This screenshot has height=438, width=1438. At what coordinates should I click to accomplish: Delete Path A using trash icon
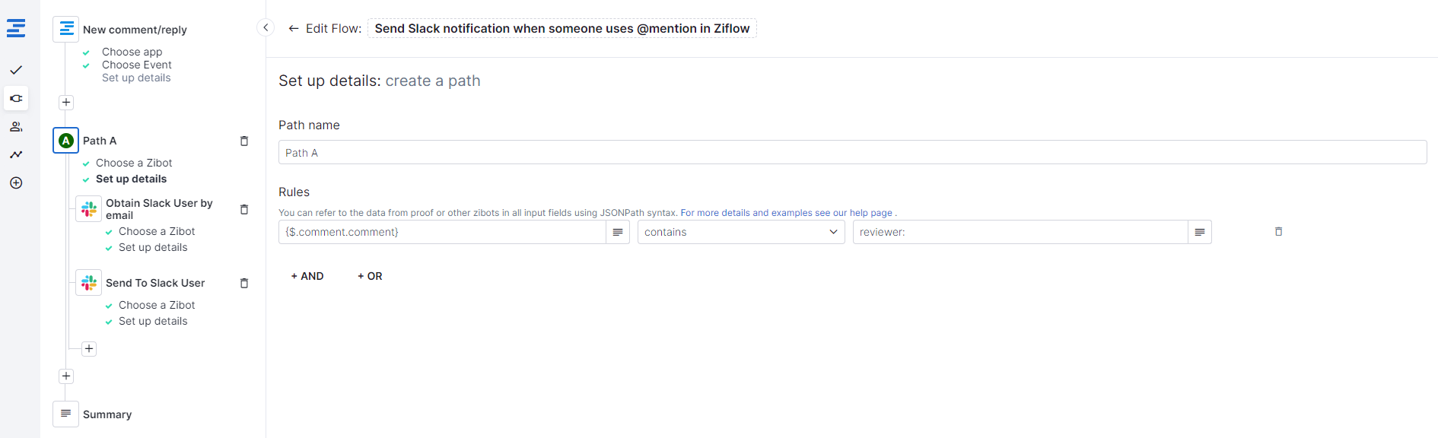click(244, 141)
